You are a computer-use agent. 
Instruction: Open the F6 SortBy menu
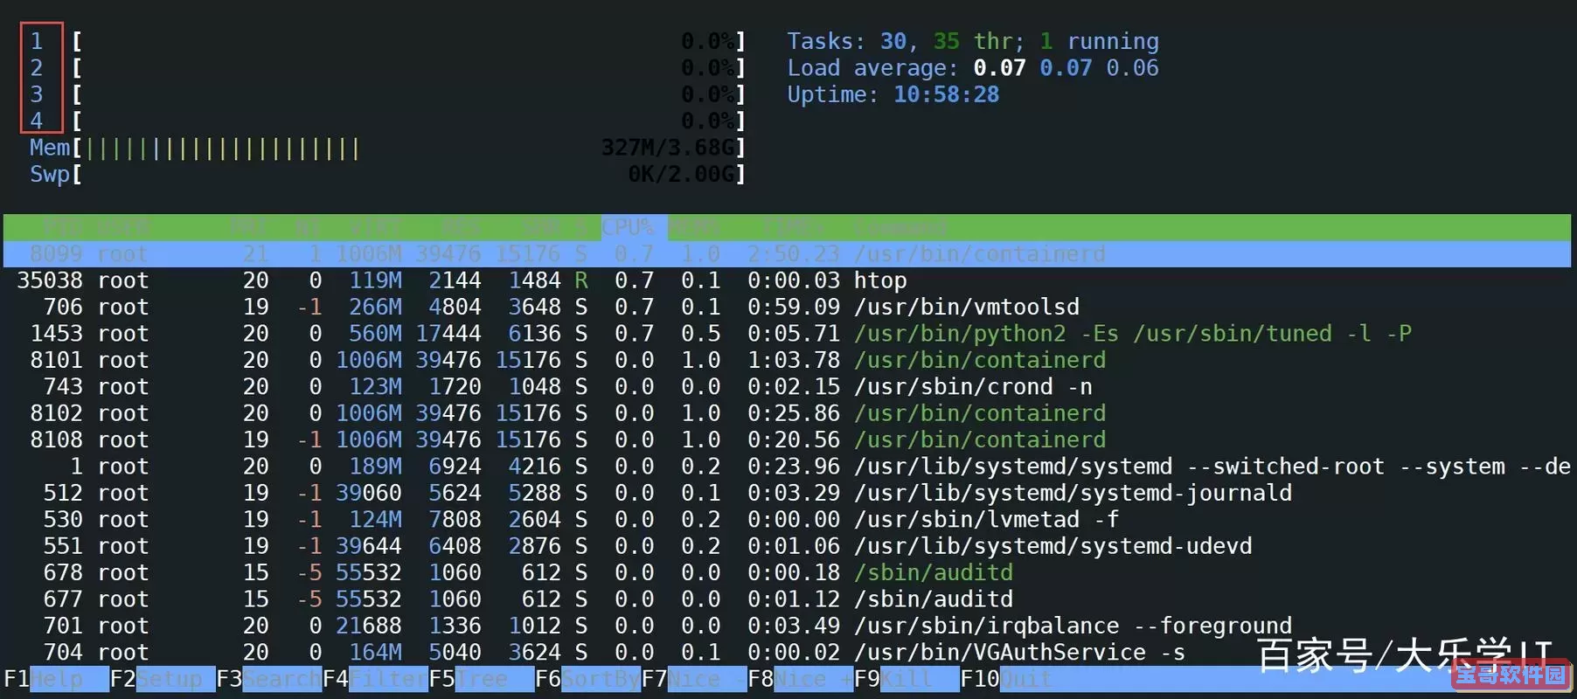pos(588,679)
